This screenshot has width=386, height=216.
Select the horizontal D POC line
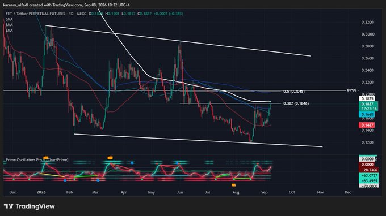coord(174,90)
